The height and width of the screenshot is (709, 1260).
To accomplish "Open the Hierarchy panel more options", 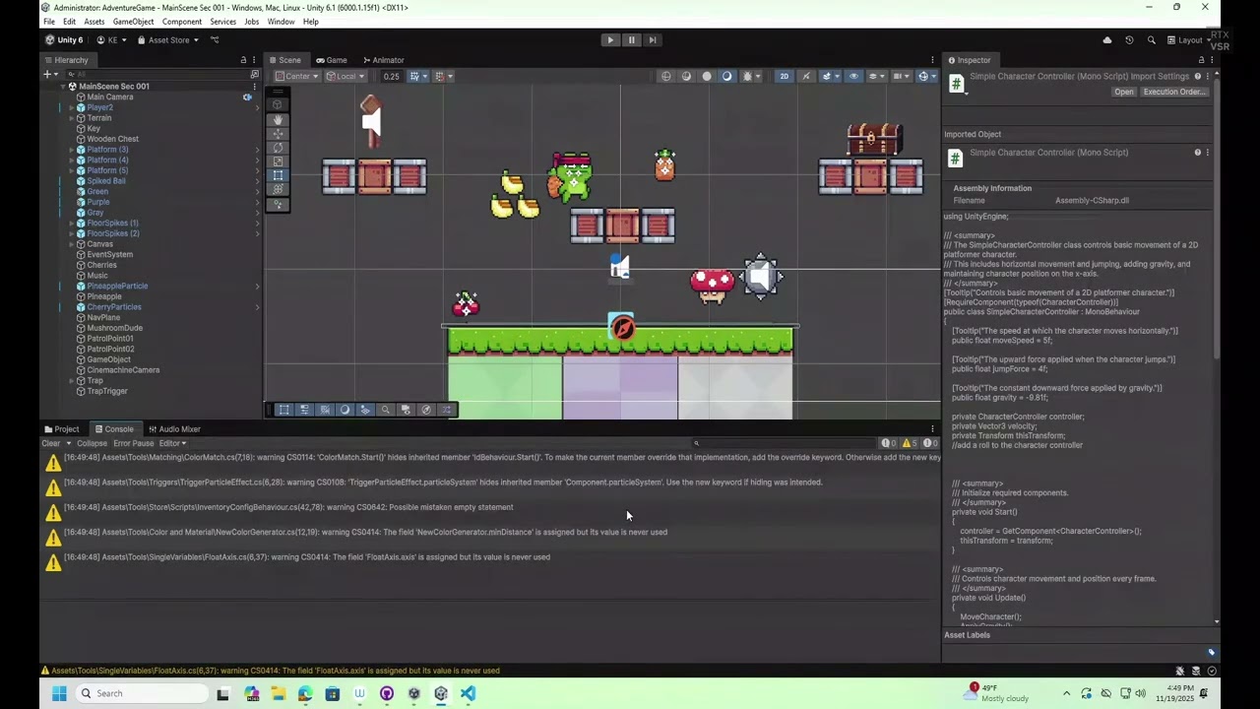I will [254, 60].
